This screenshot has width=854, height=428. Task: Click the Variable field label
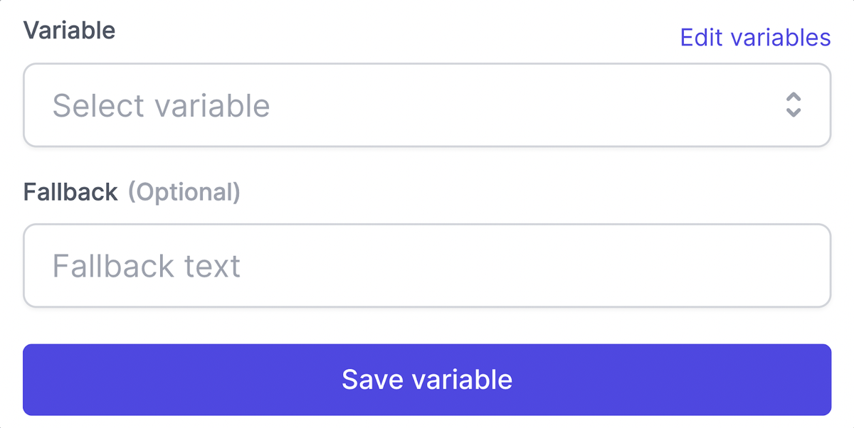69,31
